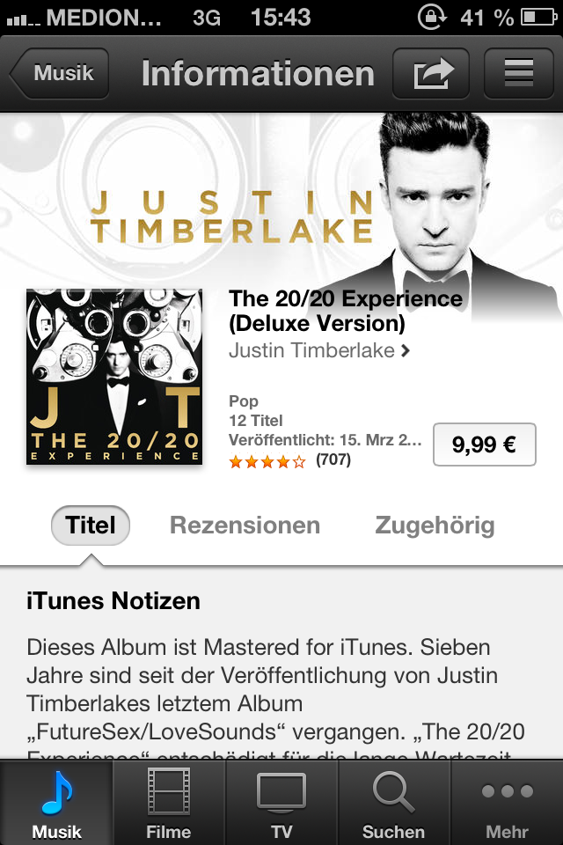Screen dimensions: 563x845
Task: Switch to the Rezensionen tab
Action: (x=245, y=525)
